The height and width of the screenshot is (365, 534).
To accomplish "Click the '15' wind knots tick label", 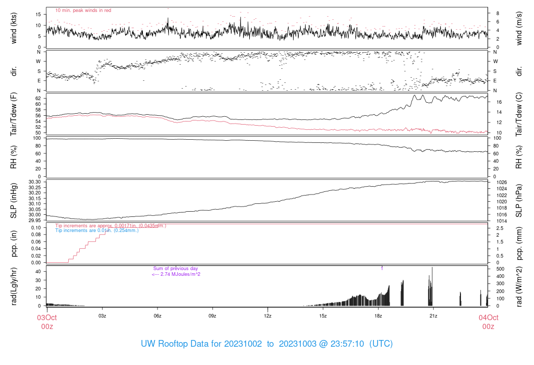I will 38,14.
